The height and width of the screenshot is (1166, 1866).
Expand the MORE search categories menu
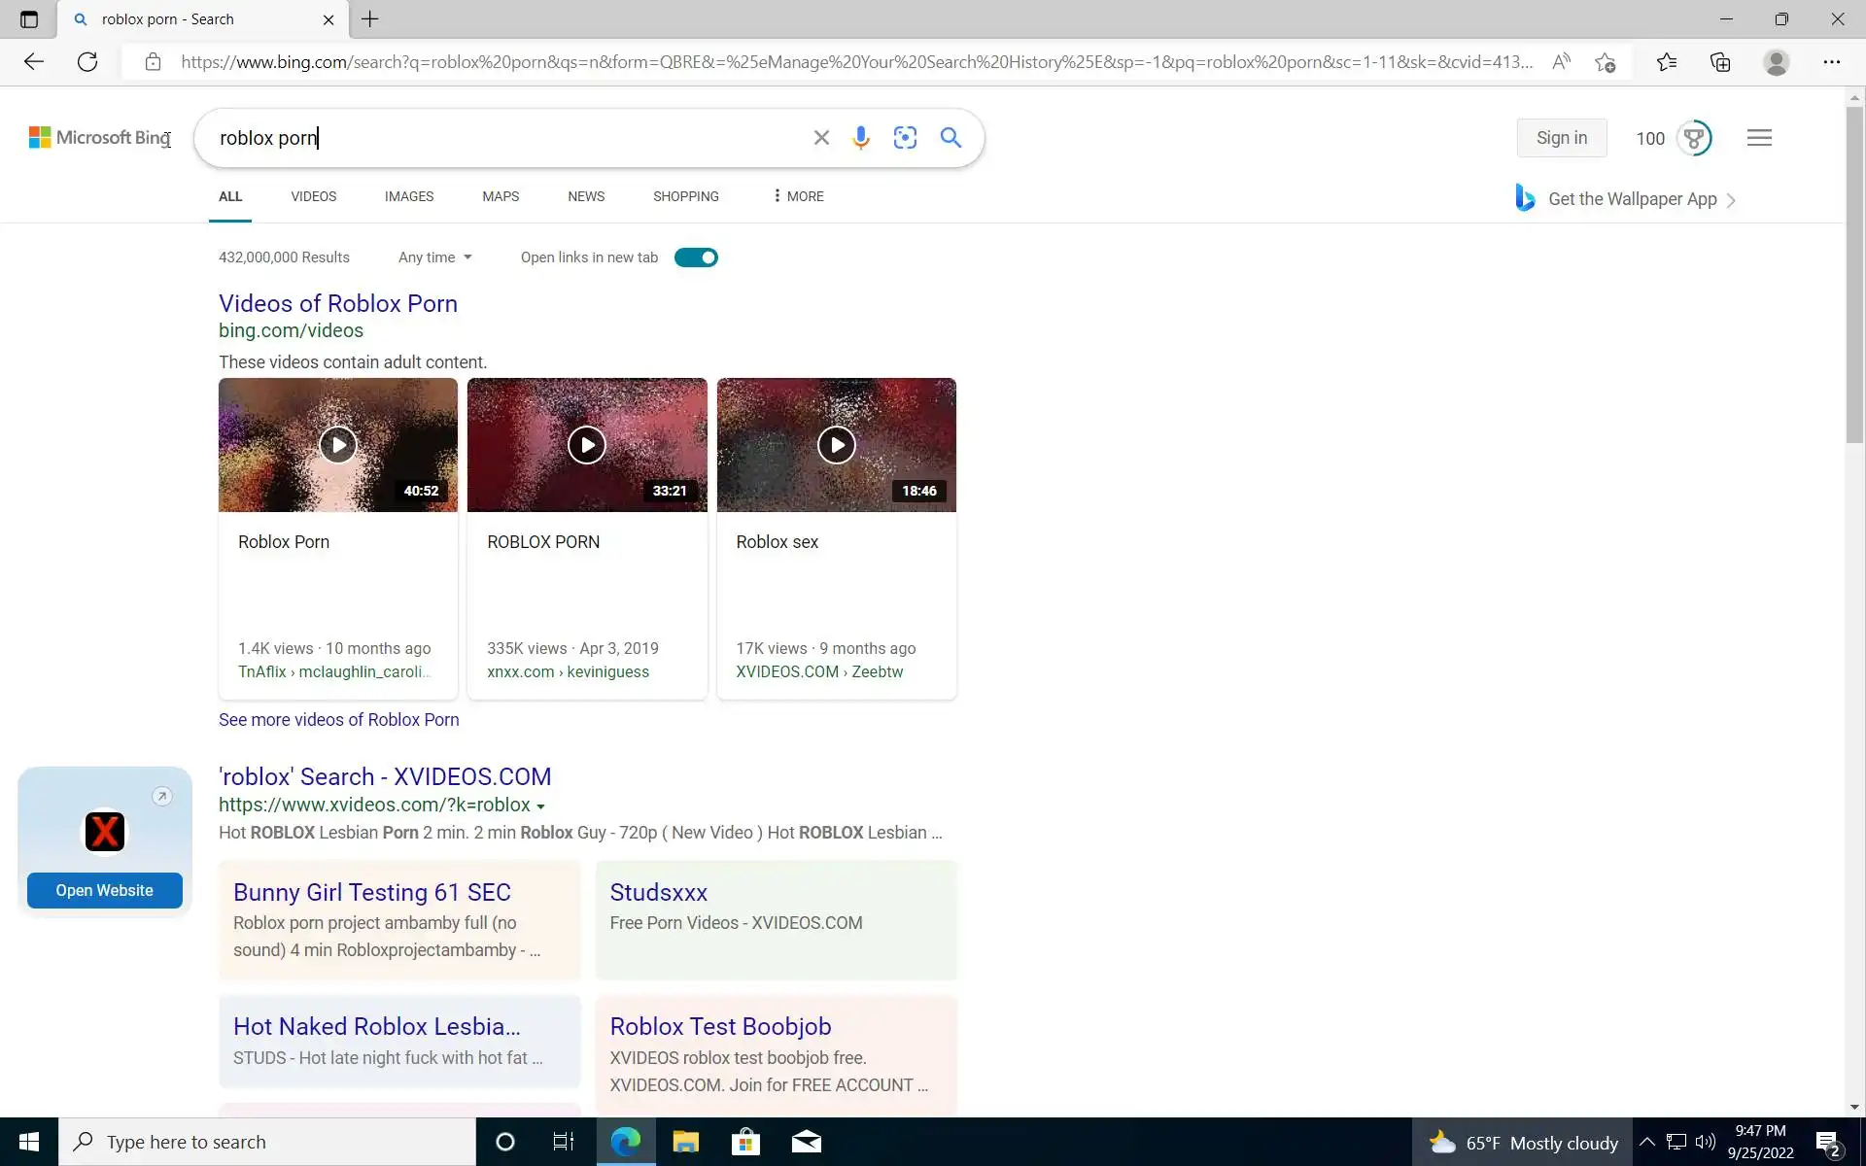point(798,196)
